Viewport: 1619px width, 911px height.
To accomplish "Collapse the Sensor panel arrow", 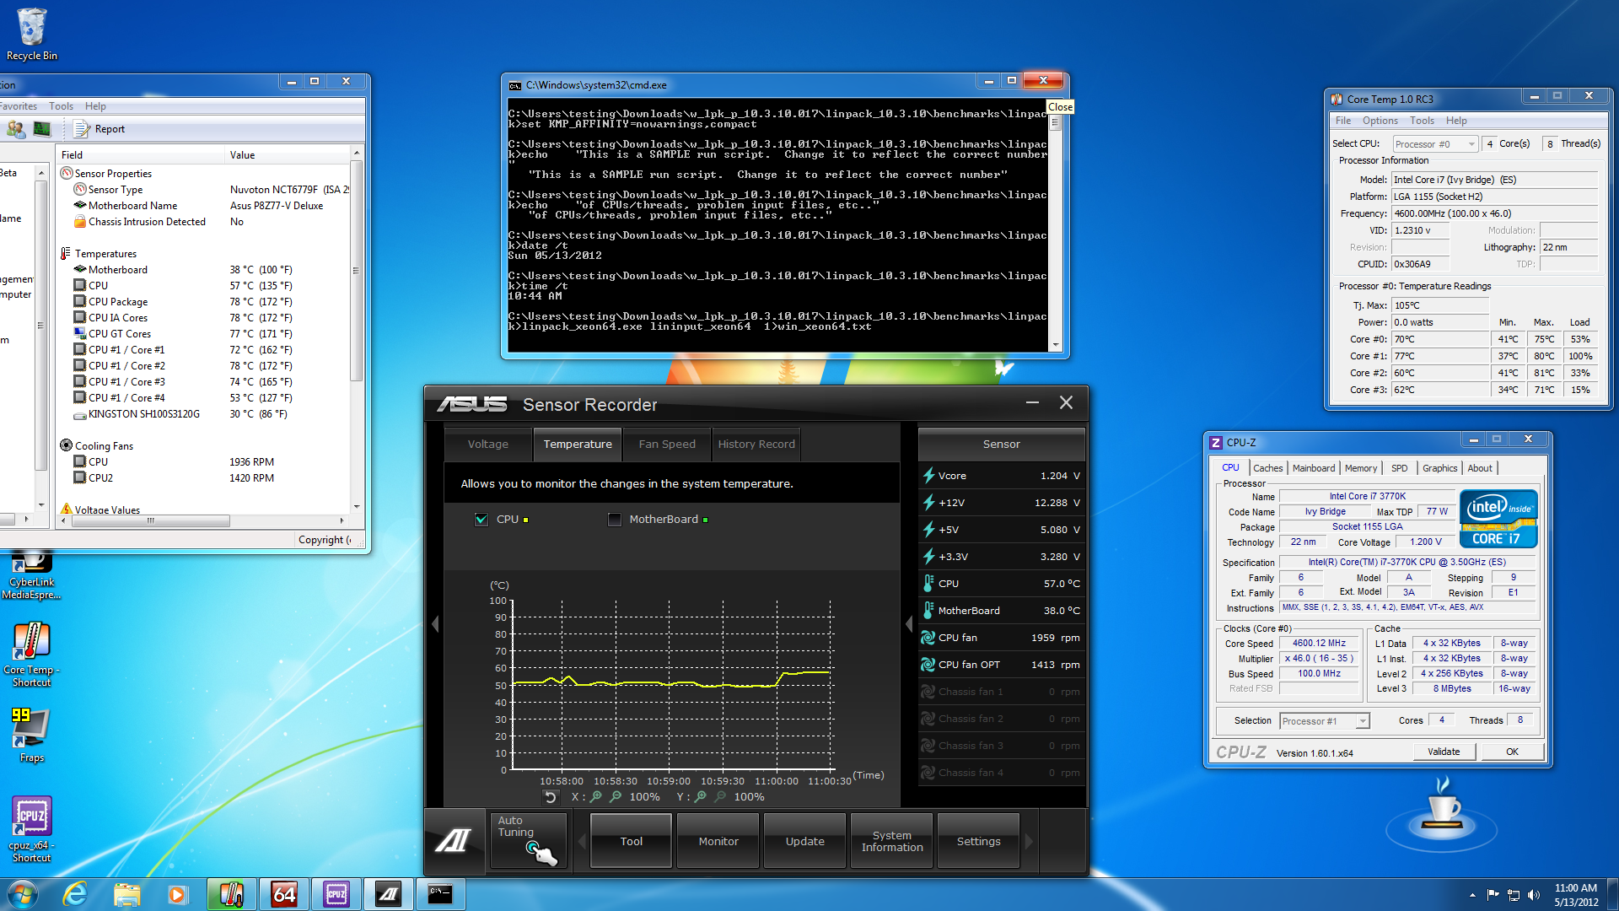I will coord(909,624).
